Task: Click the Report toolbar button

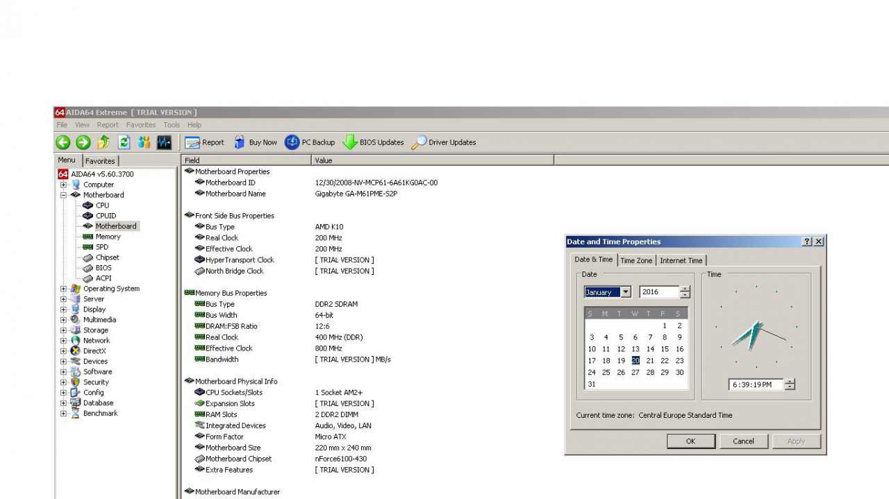Action: [205, 142]
